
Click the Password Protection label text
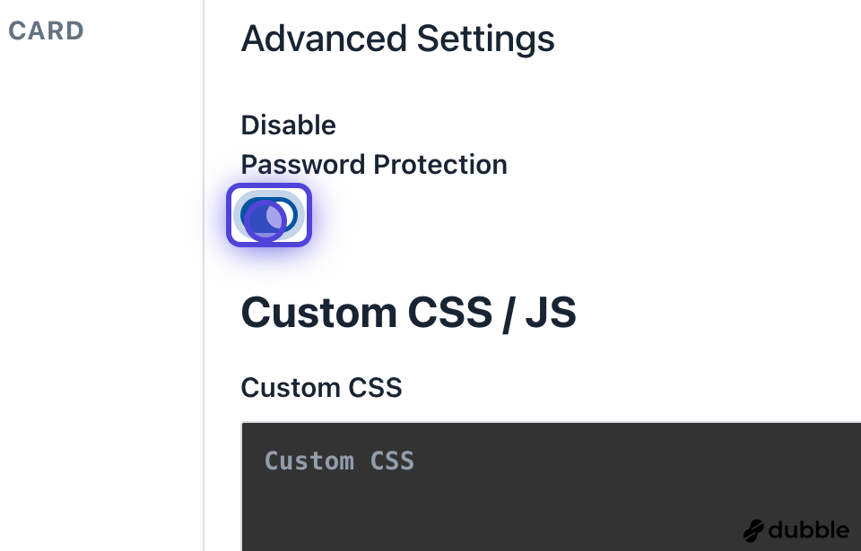pos(374,165)
